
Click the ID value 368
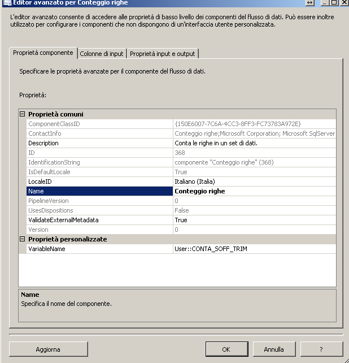click(x=180, y=153)
